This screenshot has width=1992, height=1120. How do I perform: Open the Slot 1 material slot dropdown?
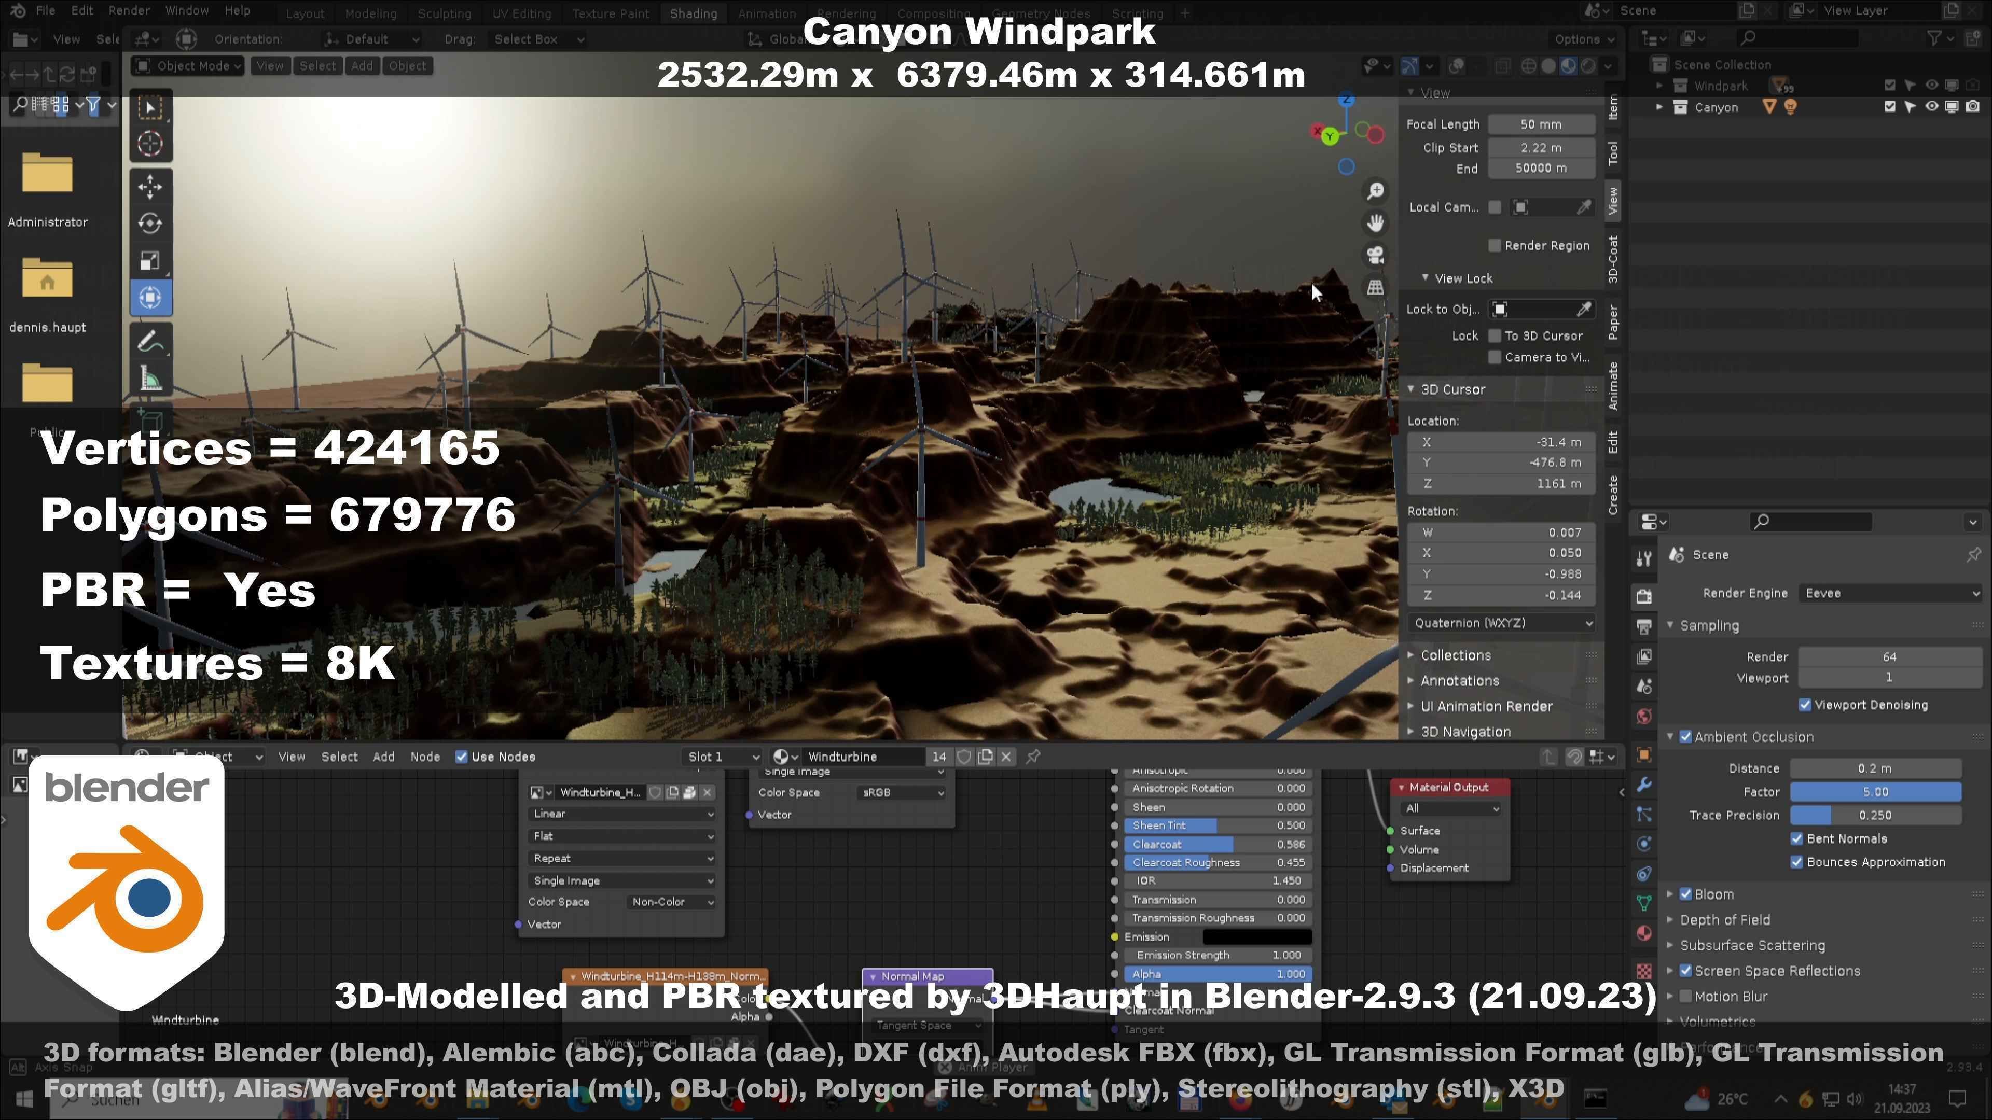(722, 757)
